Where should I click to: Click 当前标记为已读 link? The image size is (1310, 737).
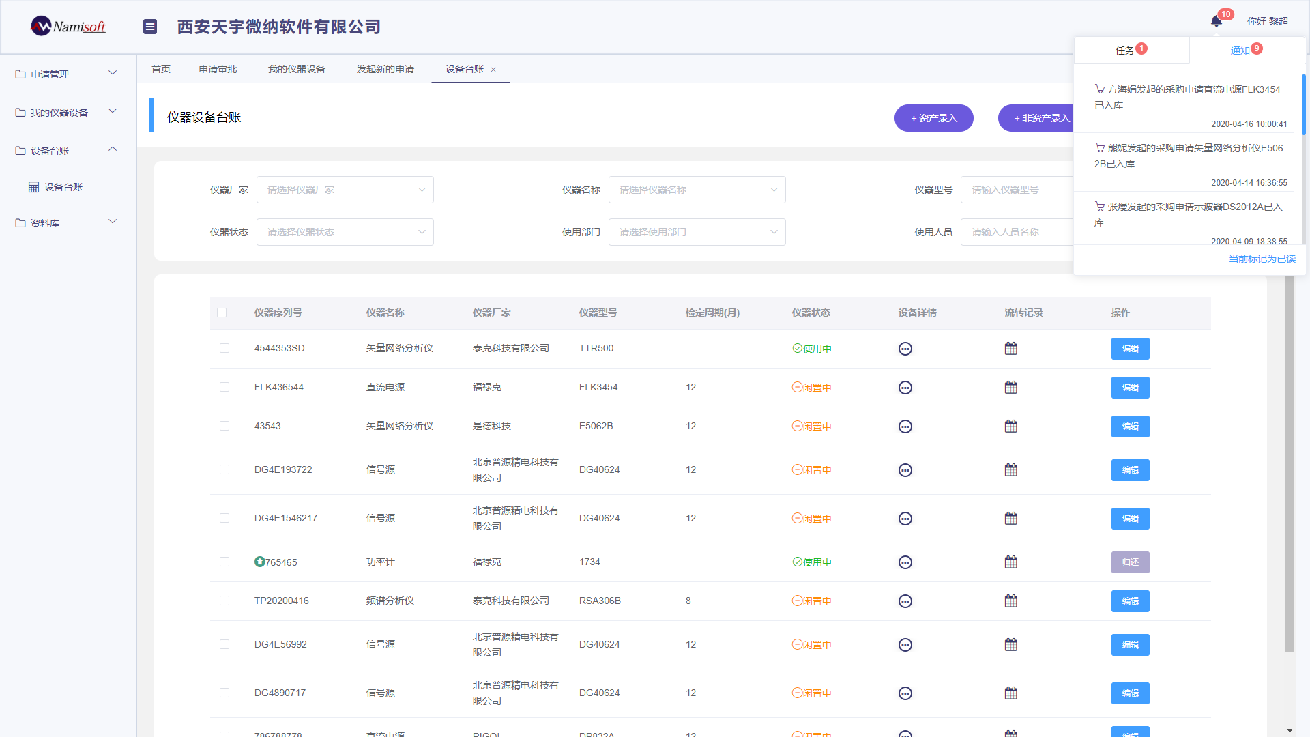[1262, 259]
